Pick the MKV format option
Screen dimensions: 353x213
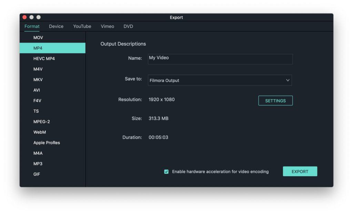tap(38, 80)
